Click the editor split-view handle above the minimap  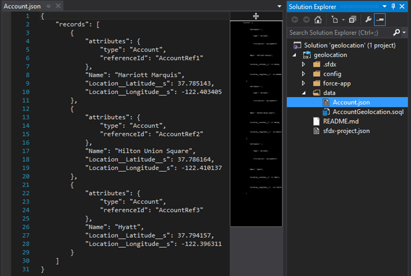click(x=256, y=16)
